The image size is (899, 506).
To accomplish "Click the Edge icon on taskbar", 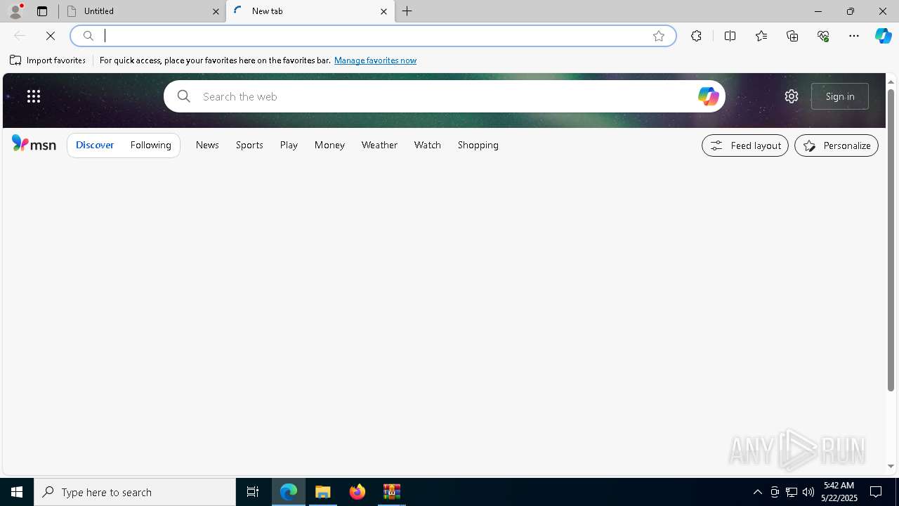I will pos(289,492).
